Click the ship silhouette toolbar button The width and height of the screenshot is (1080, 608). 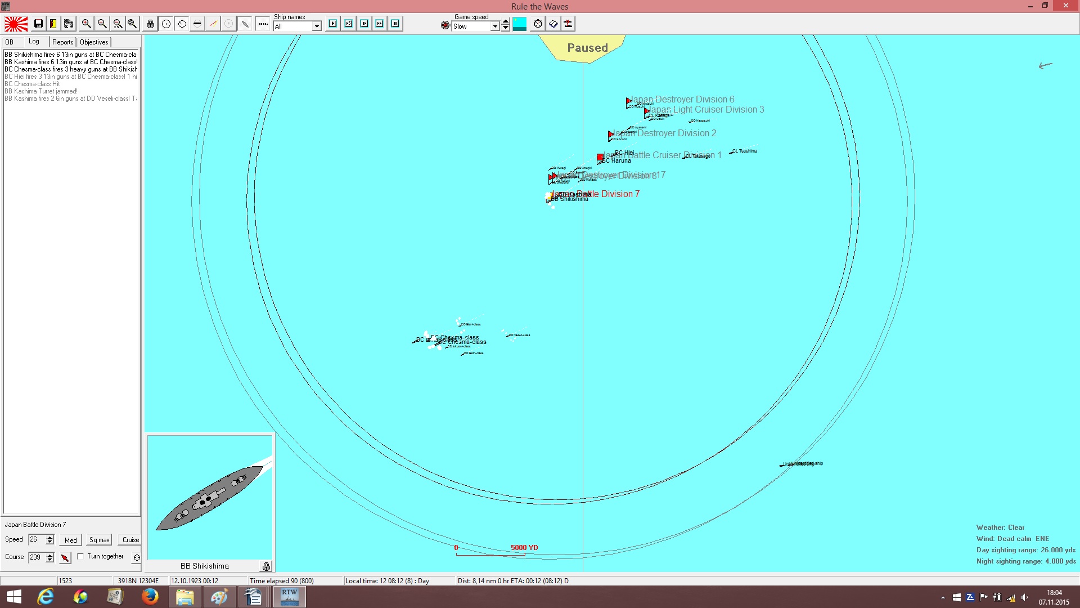click(x=245, y=24)
